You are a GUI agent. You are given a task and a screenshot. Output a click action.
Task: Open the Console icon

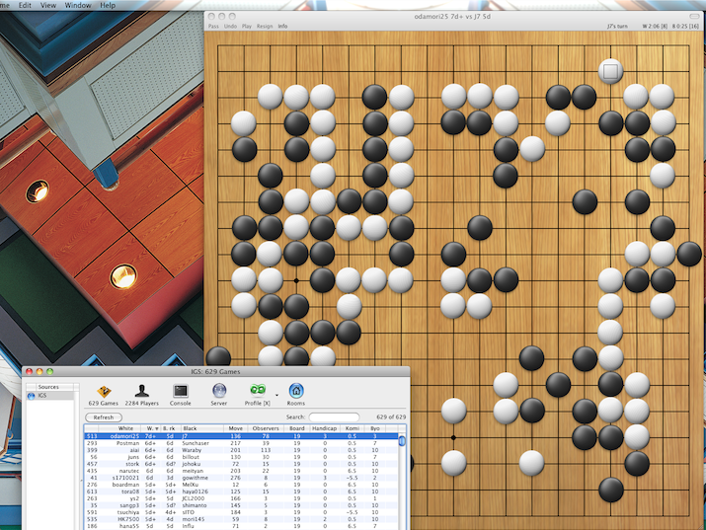click(x=181, y=390)
